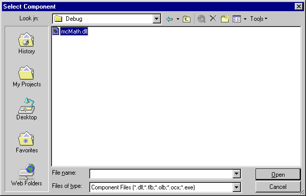Create a new folder
Viewport: 306px width, 196px height.
click(225, 19)
